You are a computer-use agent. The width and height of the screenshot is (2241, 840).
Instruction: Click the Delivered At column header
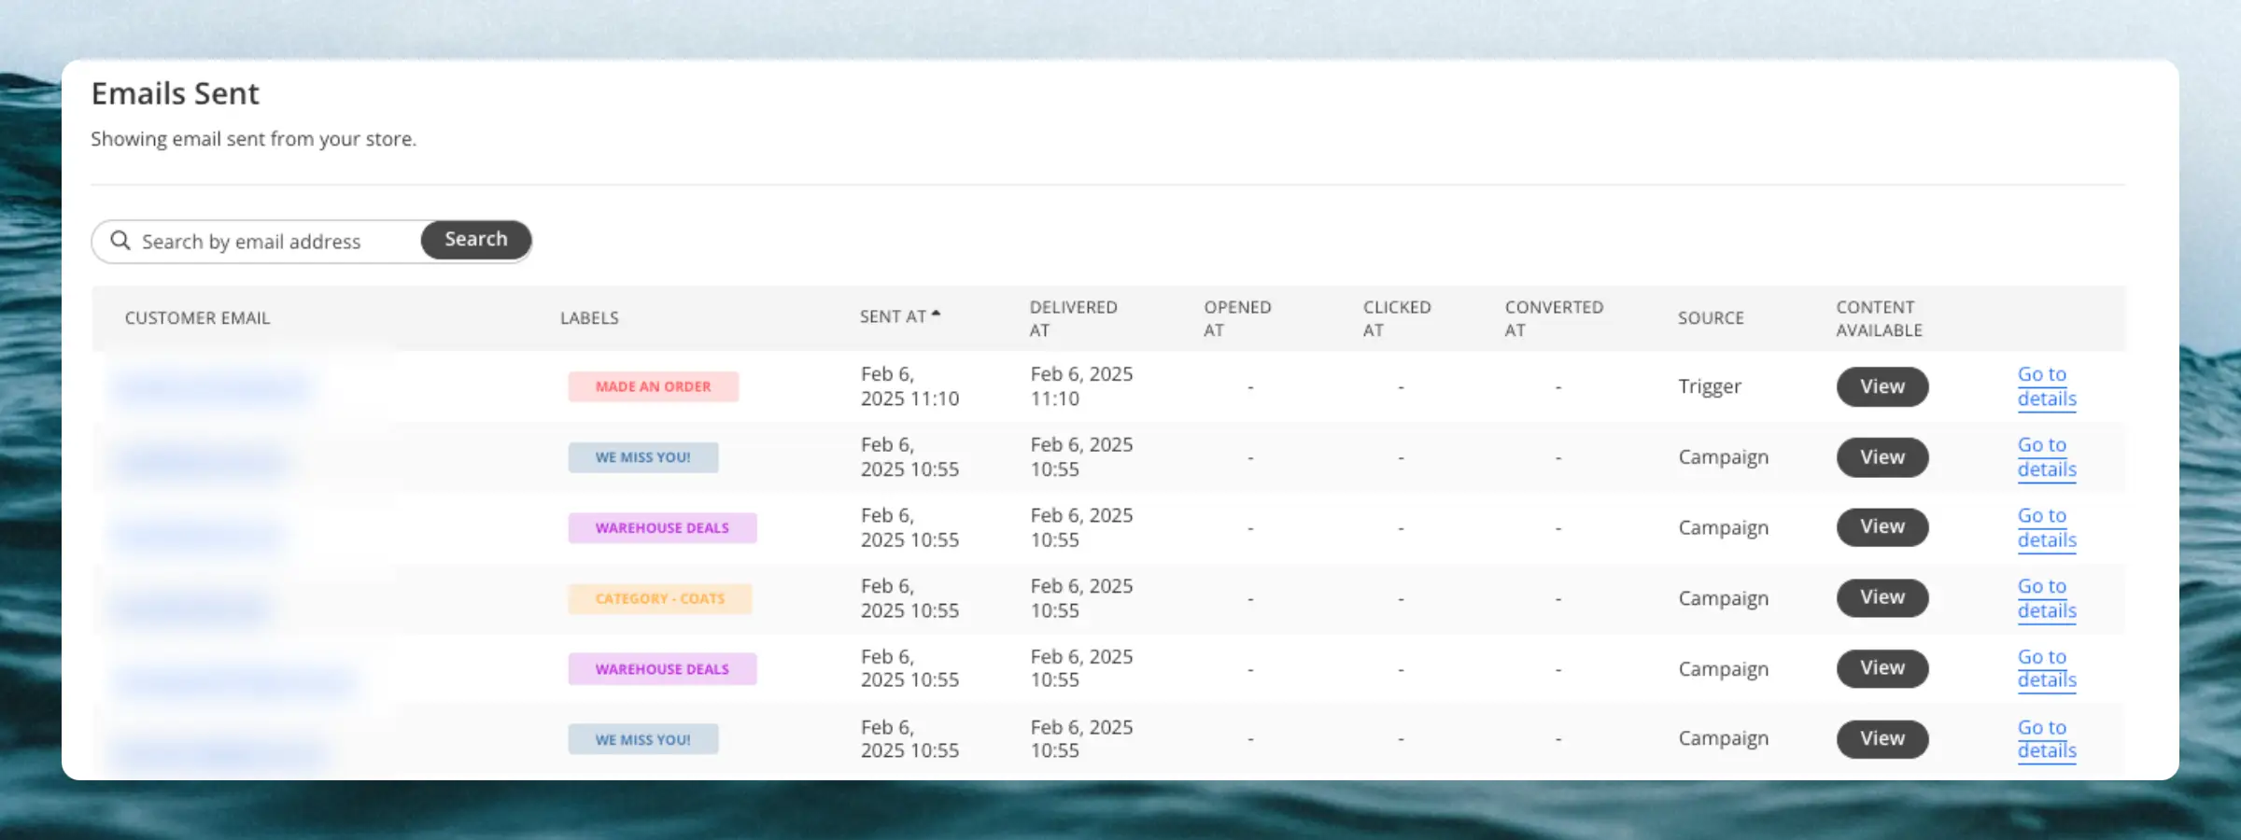coord(1073,318)
